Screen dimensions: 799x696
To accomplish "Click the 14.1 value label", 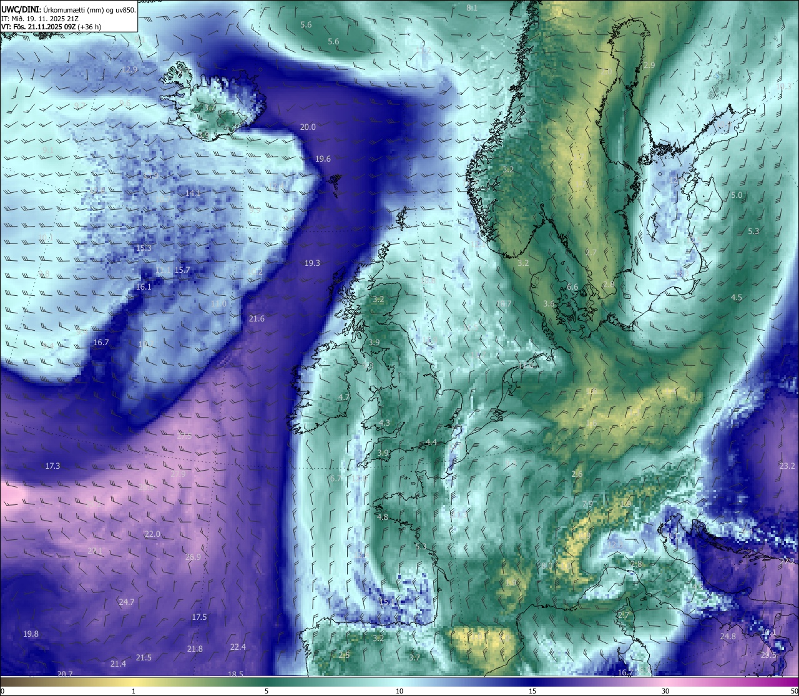I will pyautogui.click(x=194, y=193).
